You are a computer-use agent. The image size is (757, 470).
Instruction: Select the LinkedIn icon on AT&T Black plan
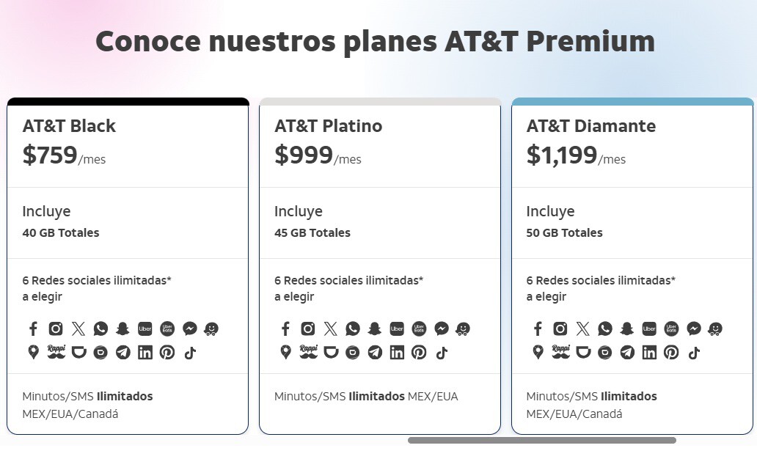(145, 352)
